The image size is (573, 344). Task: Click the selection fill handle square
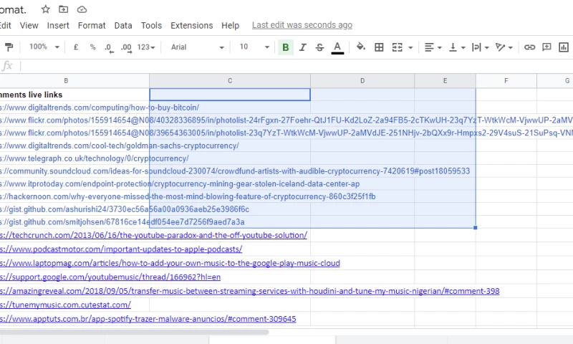point(476,228)
